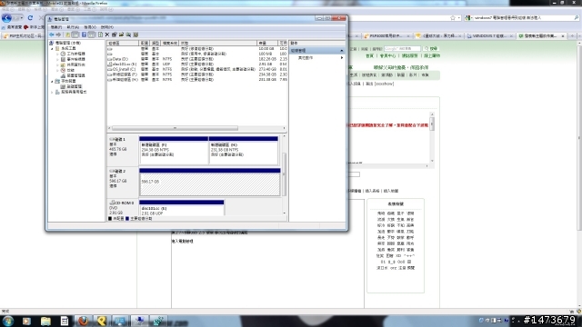582x327 pixels.
Task: Select the Data (D:) volume row
Action: click(x=197, y=59)
